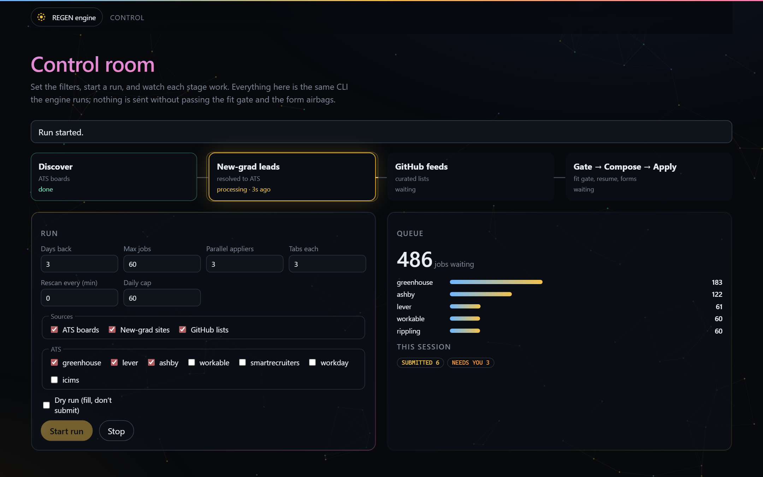This screenshot has width=763, height=477.
Task: Uncheck the ATS boards source checkbox
Action: click(54, 329)
